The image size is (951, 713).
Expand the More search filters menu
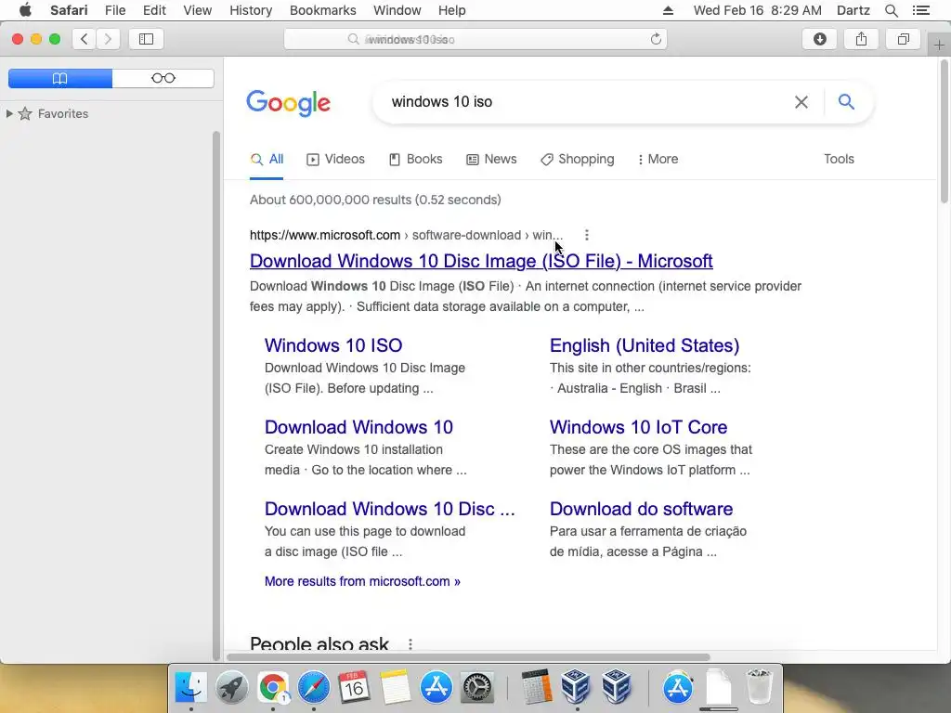pos(658,160)
